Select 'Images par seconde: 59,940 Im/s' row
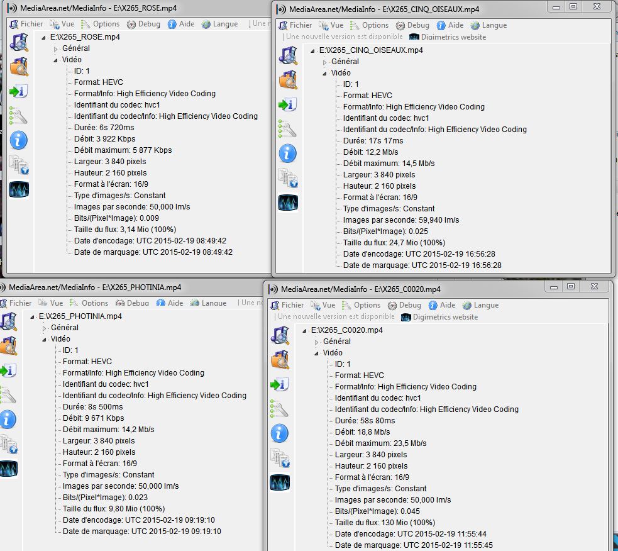 coord(401,220)
